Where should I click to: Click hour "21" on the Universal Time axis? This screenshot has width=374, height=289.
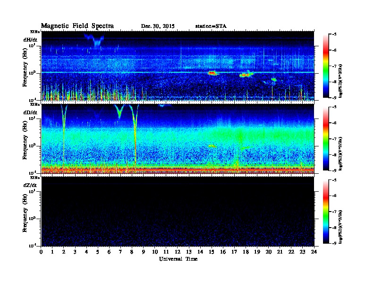point(280,252)
